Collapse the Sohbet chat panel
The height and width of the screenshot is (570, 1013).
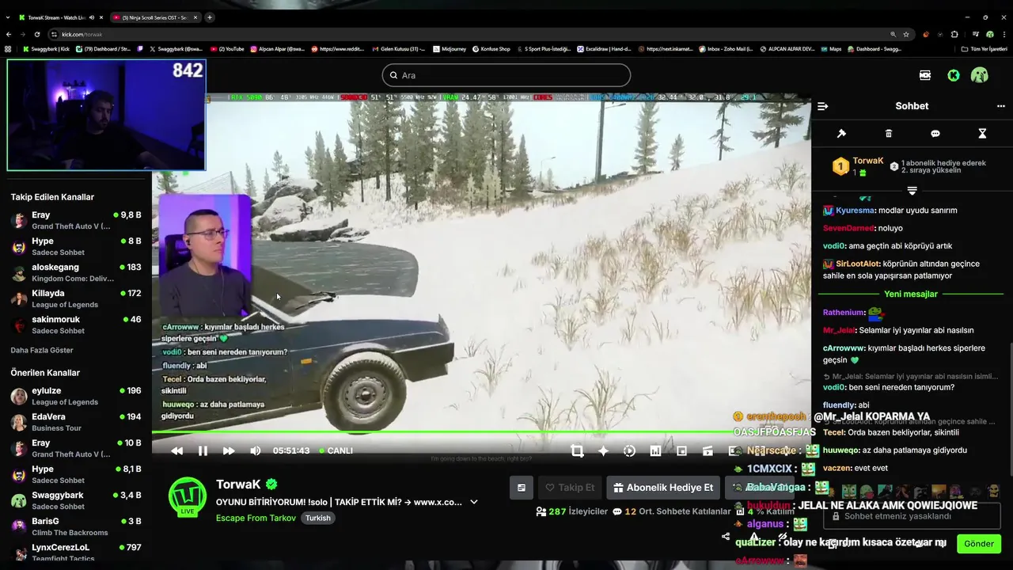[822, 106]
